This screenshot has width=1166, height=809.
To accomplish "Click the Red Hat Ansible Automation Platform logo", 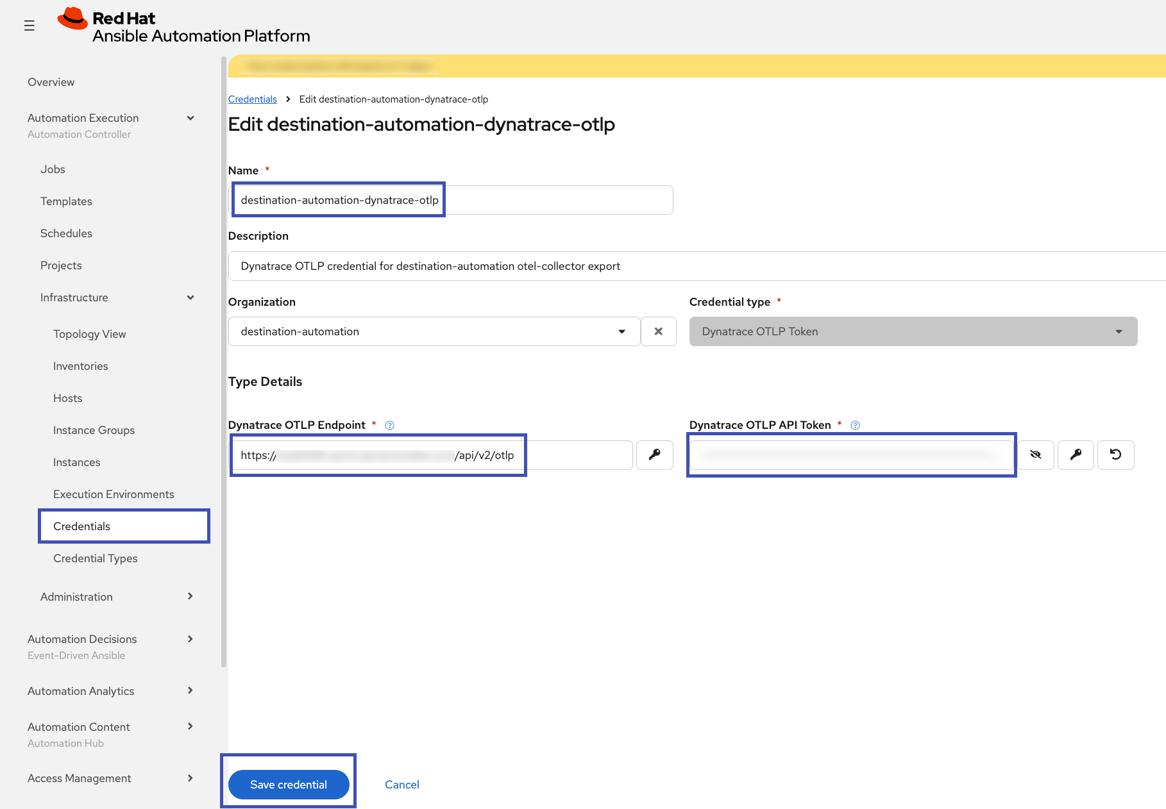I will coord(183,25).
